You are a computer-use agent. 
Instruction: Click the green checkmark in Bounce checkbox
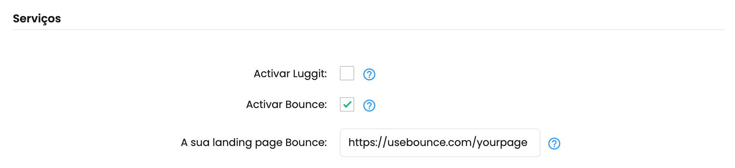pos(347,105)
